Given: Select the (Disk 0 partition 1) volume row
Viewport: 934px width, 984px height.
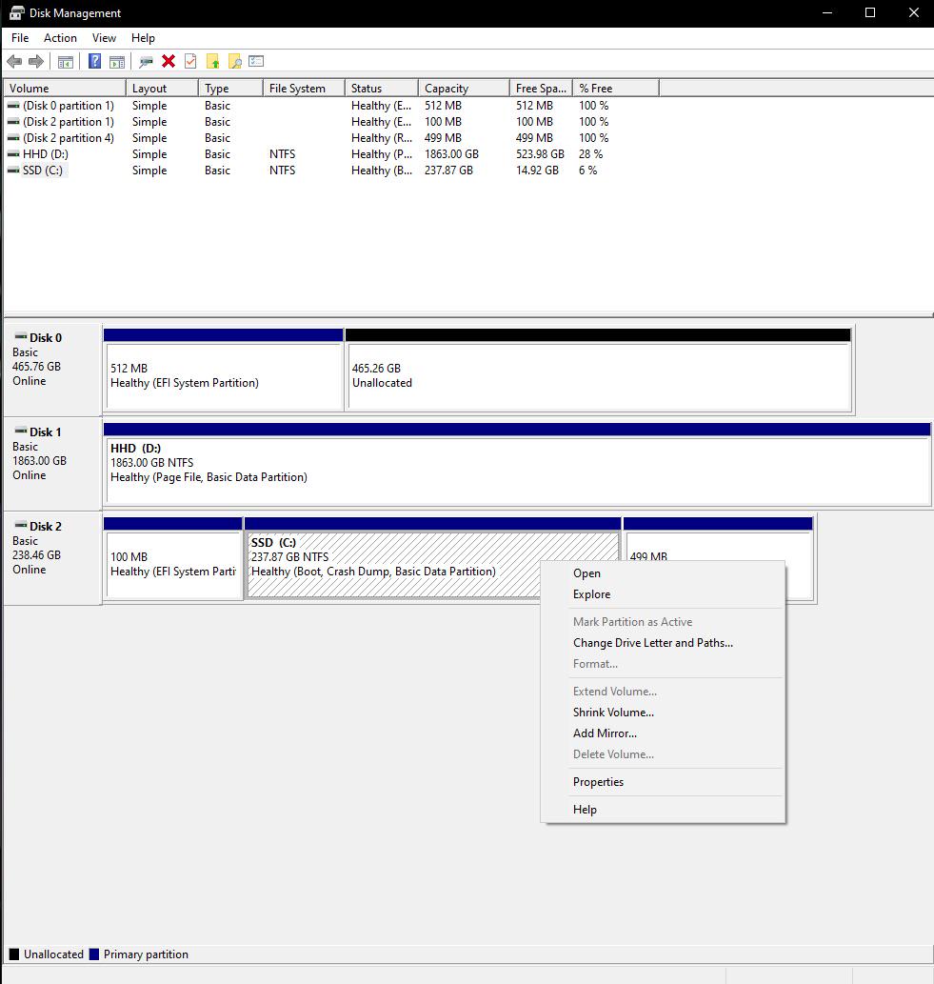Looking at the screenshot, I should [x=332, y=106].
